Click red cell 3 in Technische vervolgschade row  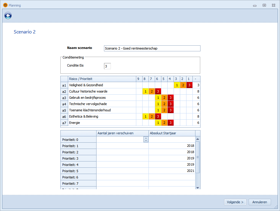[x=170, y=104]
